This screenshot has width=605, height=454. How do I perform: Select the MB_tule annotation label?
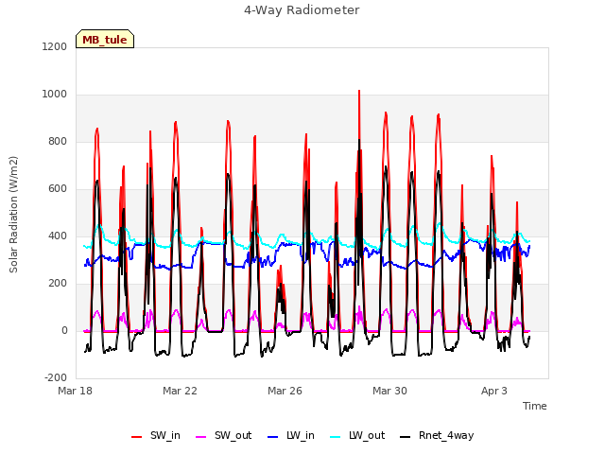(x=105, y=39)
